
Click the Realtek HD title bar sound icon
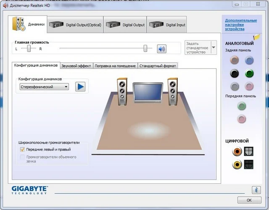(x=5, y=5)
